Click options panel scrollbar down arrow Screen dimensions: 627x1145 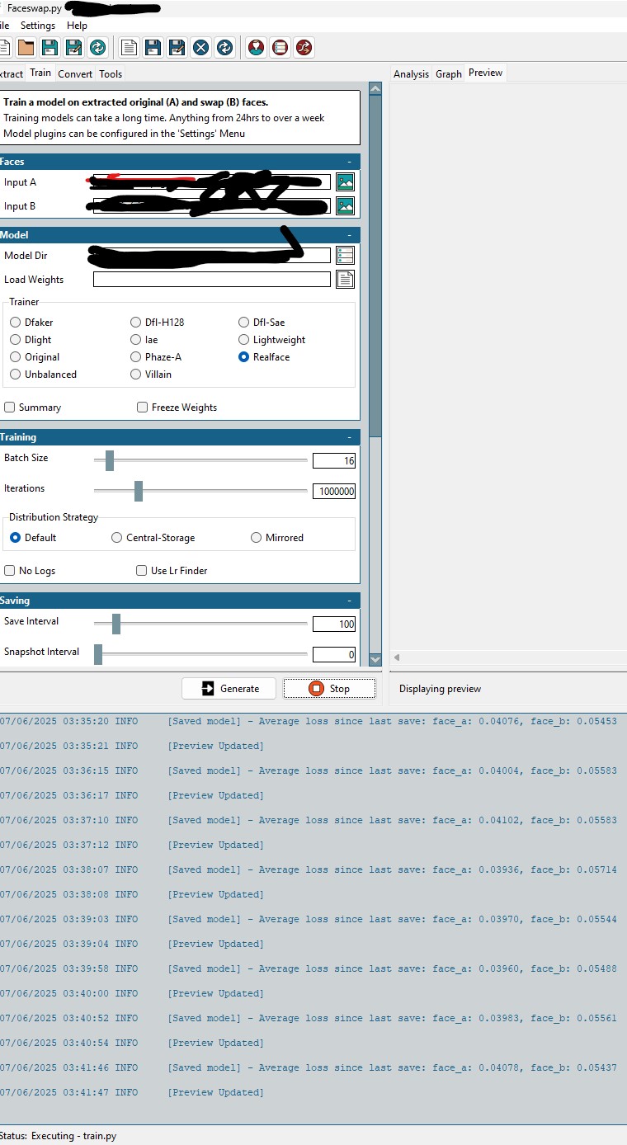coord(375,659)
